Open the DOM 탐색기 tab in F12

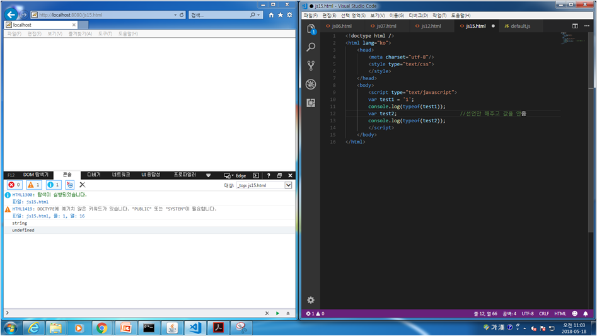tap(36, 175)
